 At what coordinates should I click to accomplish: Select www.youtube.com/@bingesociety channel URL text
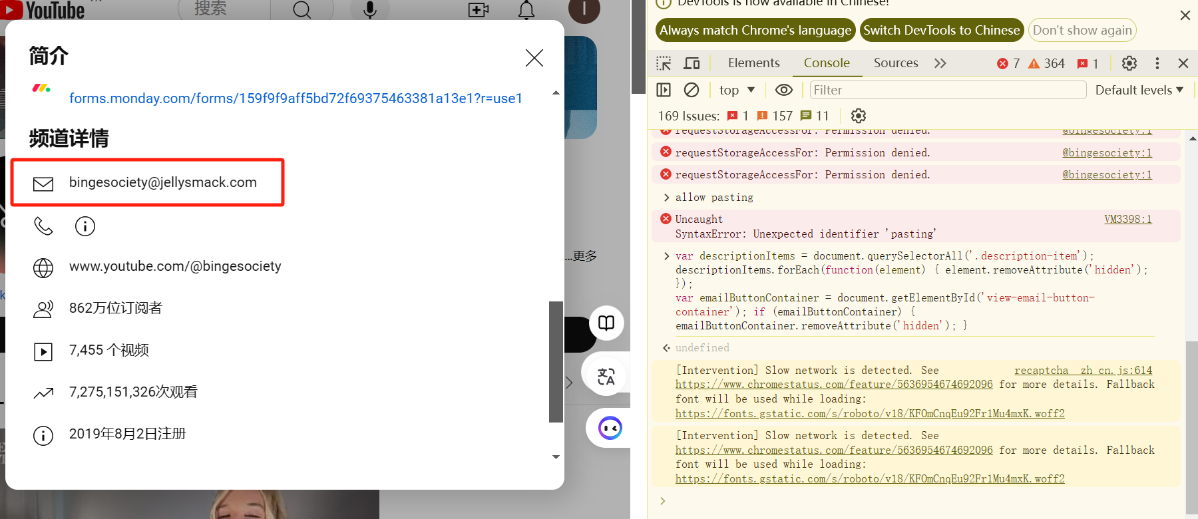pos(175,266)
